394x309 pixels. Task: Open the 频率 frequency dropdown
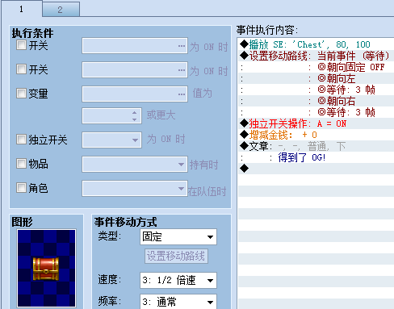(x=178, y=302)
